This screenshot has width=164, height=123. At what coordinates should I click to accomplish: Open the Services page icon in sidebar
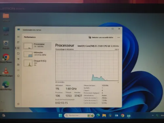[18, 76]
